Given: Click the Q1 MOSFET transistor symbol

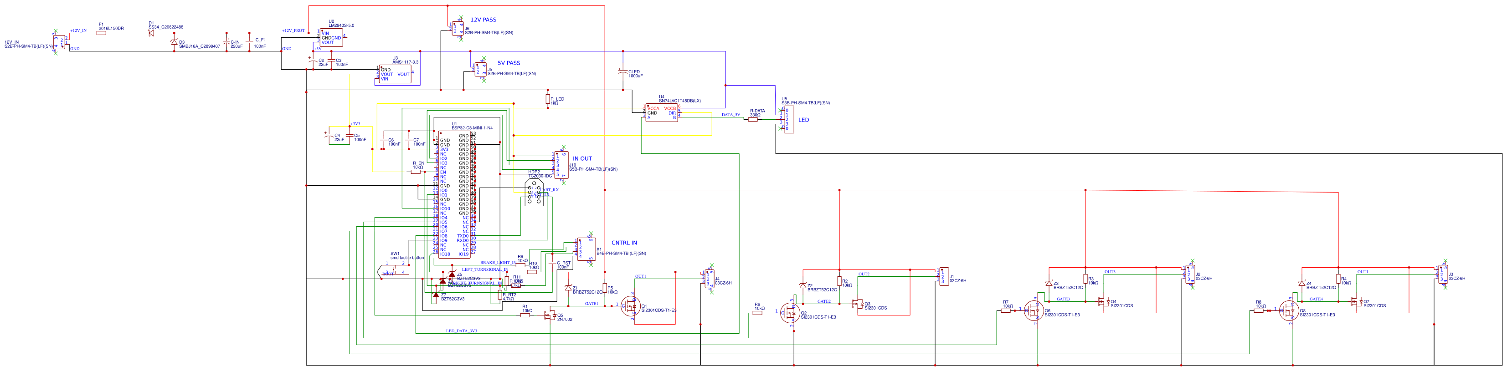Looking at the screenshot, I should coord(631,306).
